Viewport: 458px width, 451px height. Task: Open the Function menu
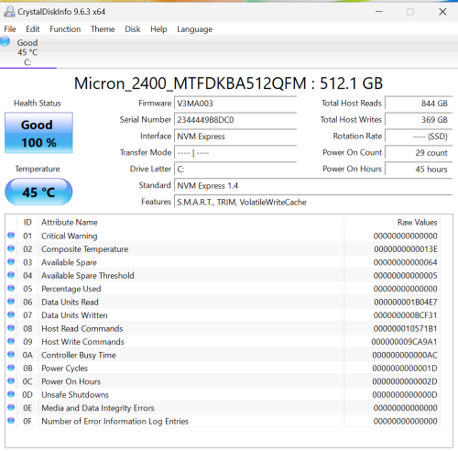pyautogui.click(x=65, y=29)
